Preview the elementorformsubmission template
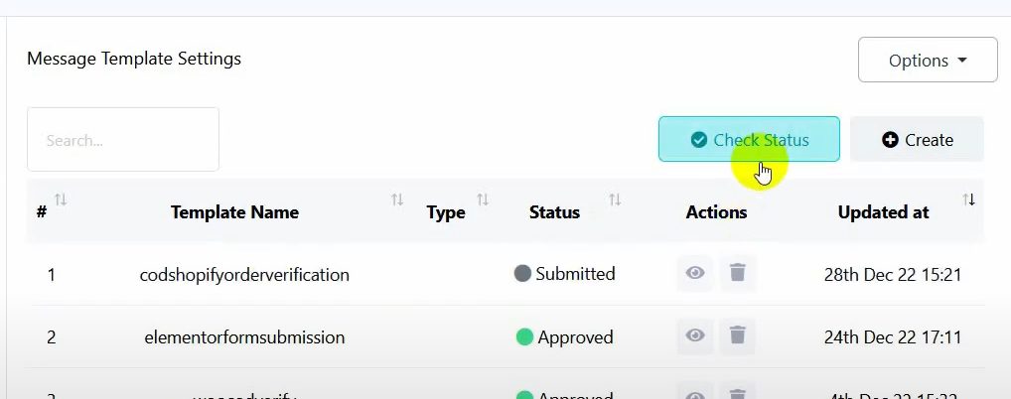The width and height of the screenshot is (1011, 399). click(695, 336)
